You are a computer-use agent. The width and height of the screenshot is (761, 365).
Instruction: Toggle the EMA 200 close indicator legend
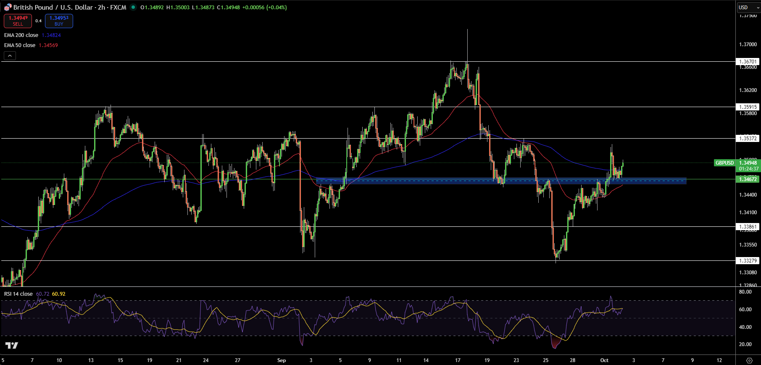tap(21, 35)
